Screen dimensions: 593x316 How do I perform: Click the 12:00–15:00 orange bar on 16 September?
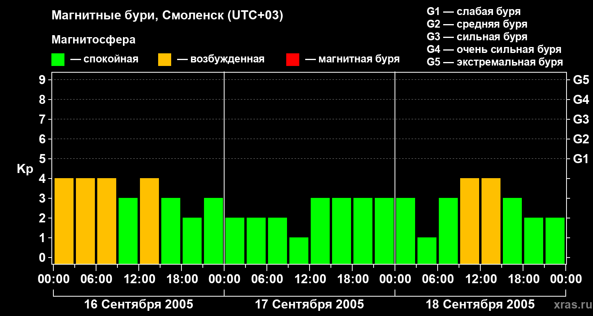[x=149, y=221]
